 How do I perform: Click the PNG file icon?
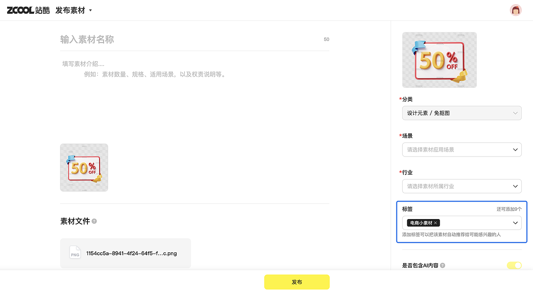(75, 253)
